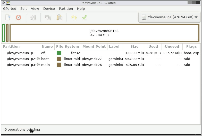The width and height of the screenshot is (202, 136).
Task: Click the Name column header
Action: click(47, 46)
